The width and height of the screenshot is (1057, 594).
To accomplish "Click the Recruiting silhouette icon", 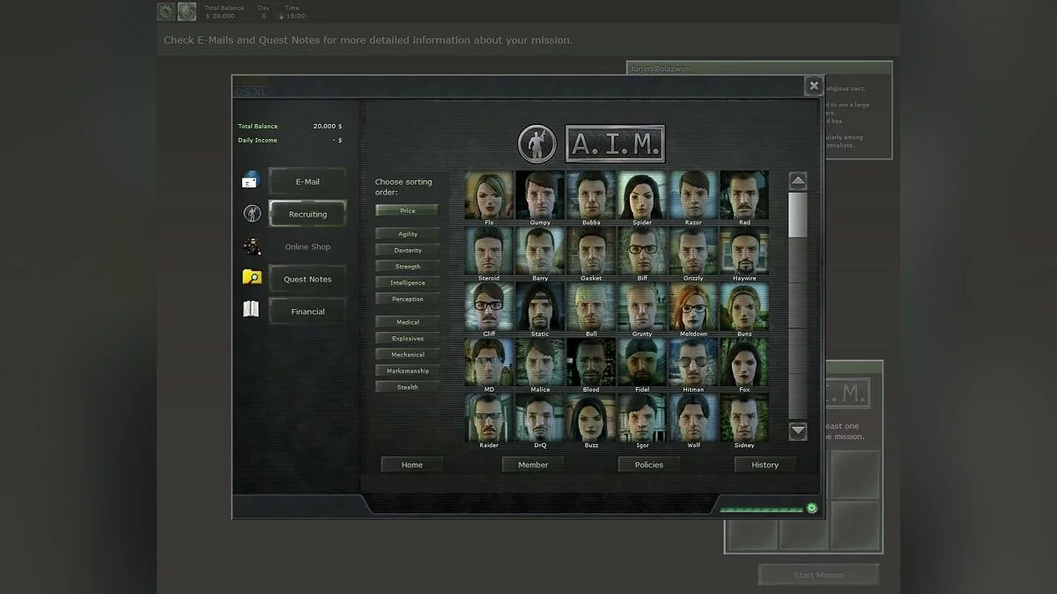I will pos(252,214).
